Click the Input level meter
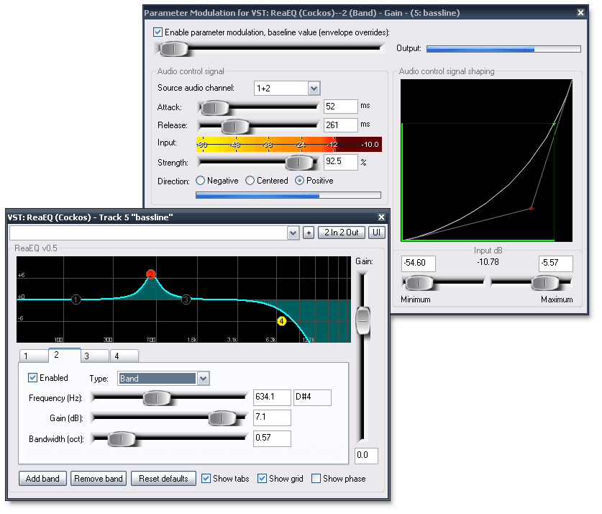 click(288, 145)
